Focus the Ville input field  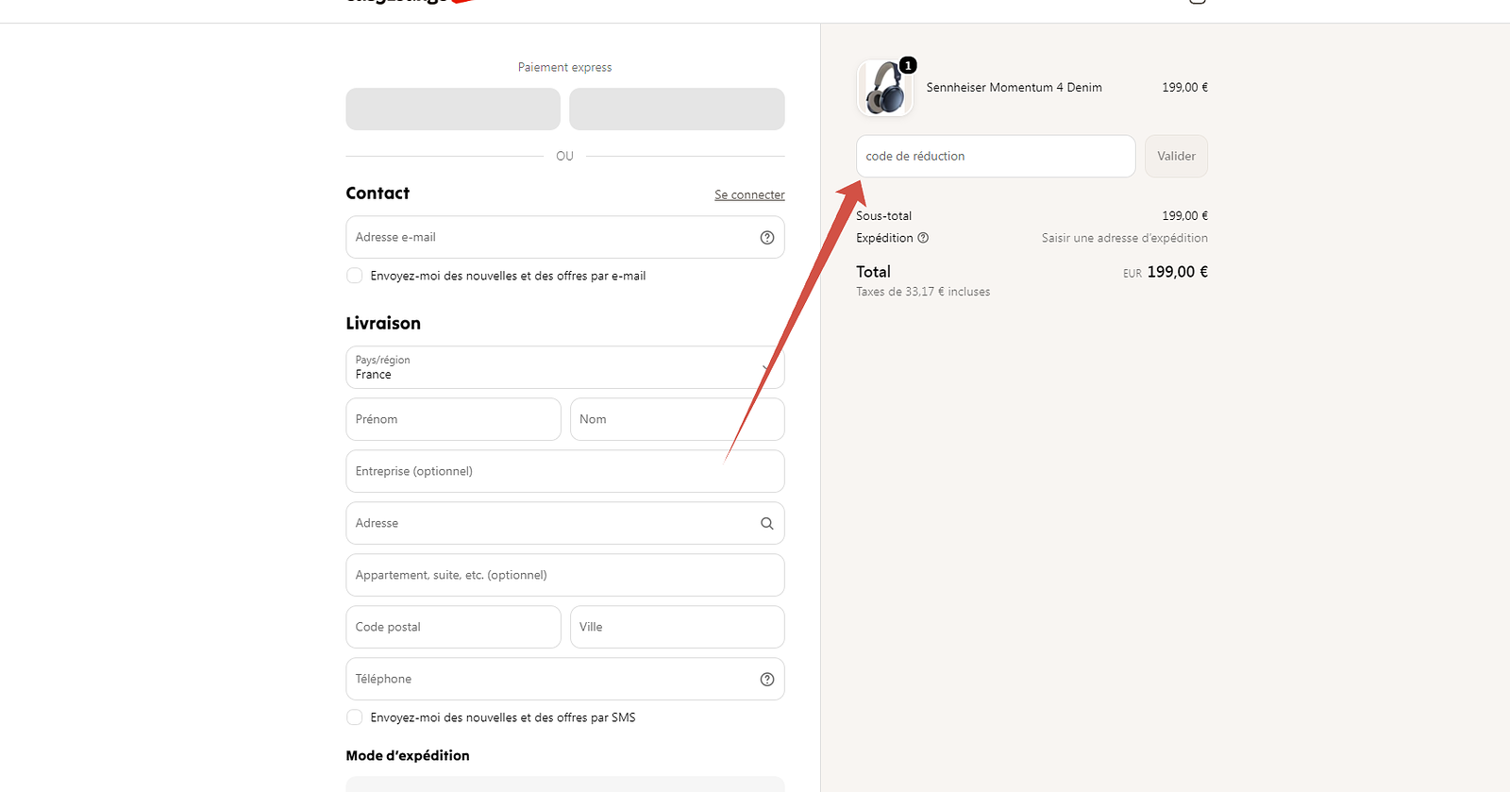click(x=678, y=627)
